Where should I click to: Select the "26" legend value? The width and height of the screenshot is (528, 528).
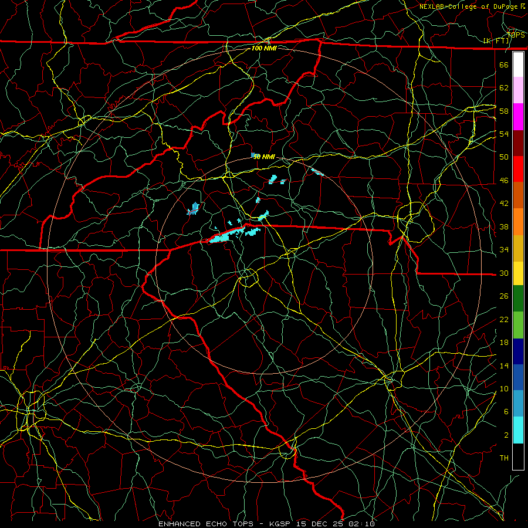pos(504,296)
